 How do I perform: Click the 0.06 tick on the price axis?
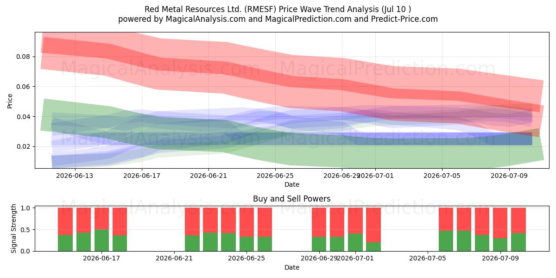24,87
